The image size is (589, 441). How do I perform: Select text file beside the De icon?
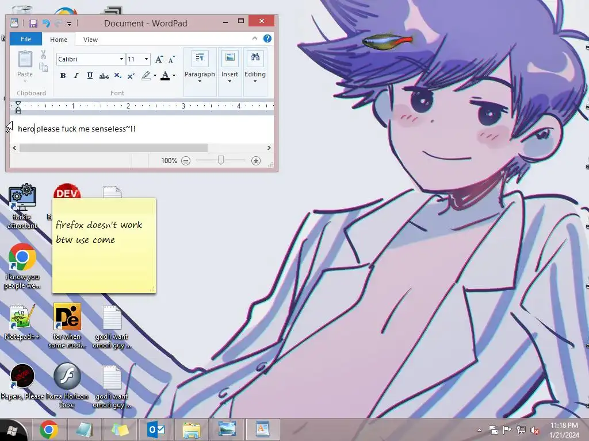pos(112,326)
